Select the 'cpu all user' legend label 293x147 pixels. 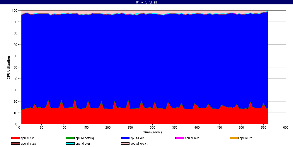tap(83, 144)
